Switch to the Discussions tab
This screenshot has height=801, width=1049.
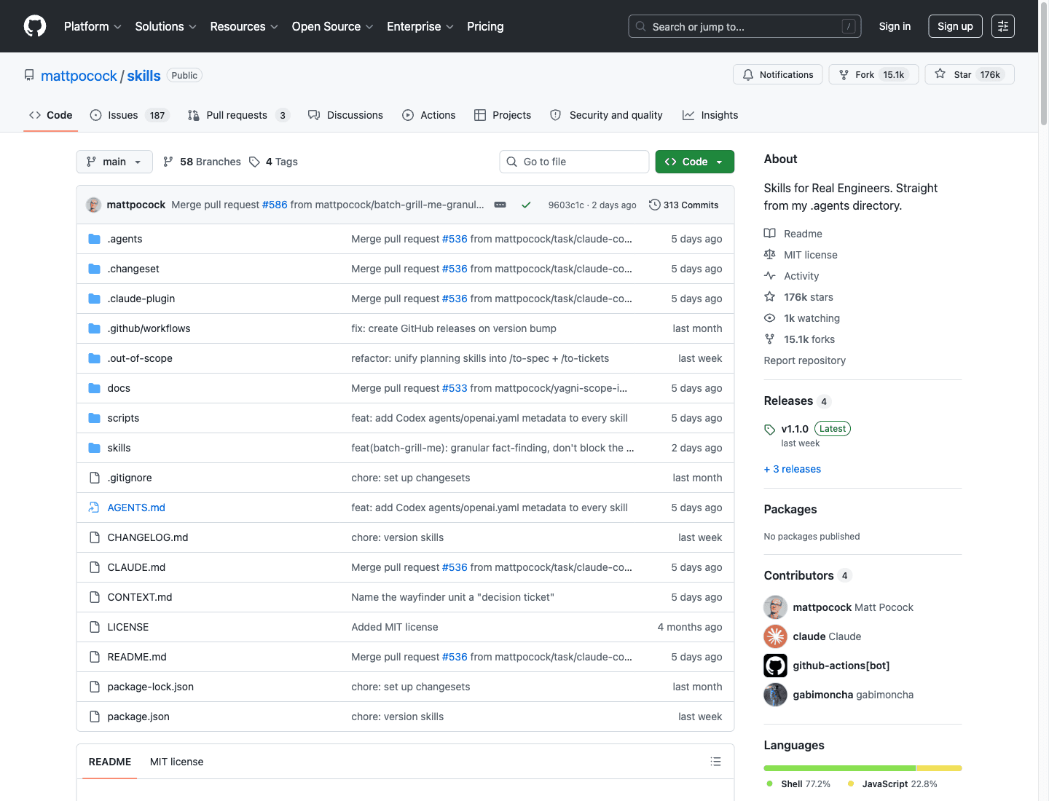coord(345,115)
